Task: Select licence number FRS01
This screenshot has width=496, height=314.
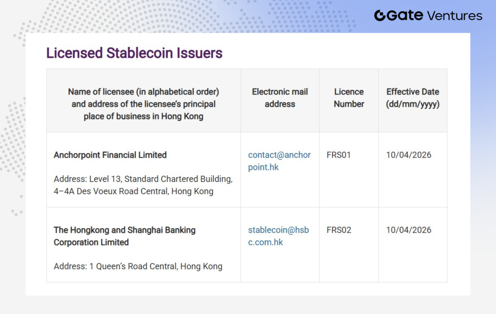Action: click(339, 155)
